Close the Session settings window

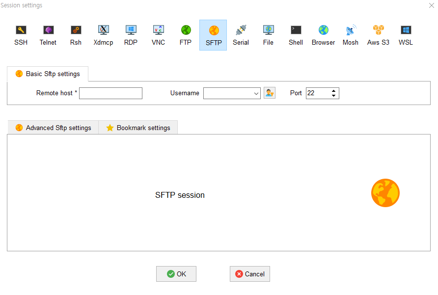point(431,5)
